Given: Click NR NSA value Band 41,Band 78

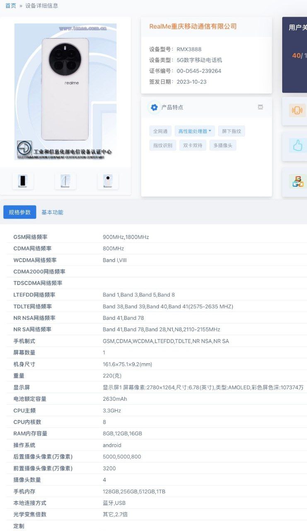Looking at the screenshot, I should tap(123, 318).
